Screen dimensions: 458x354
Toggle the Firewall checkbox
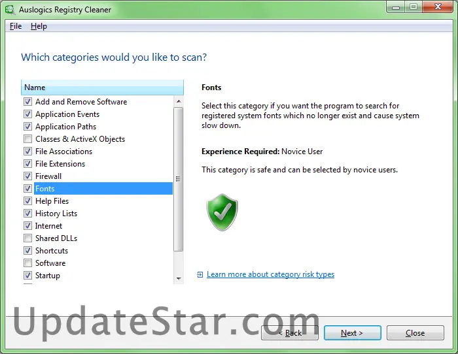tap(27, 176)
